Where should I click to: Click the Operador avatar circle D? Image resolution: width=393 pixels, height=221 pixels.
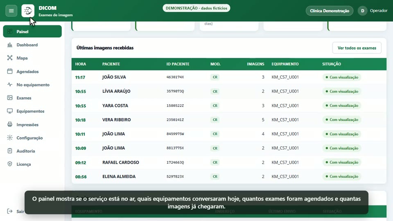coord(362,11)
